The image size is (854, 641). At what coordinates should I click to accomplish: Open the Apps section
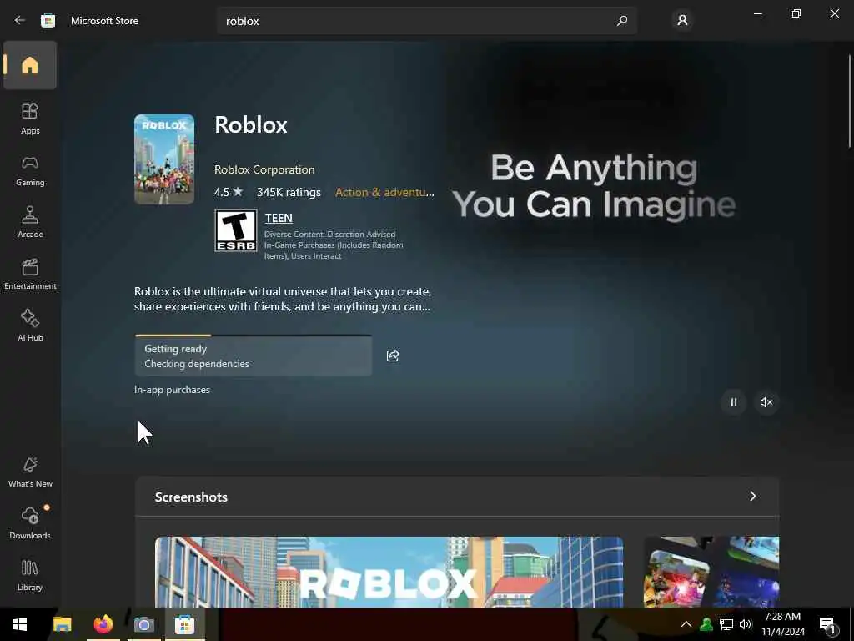[x=30, y=119]
